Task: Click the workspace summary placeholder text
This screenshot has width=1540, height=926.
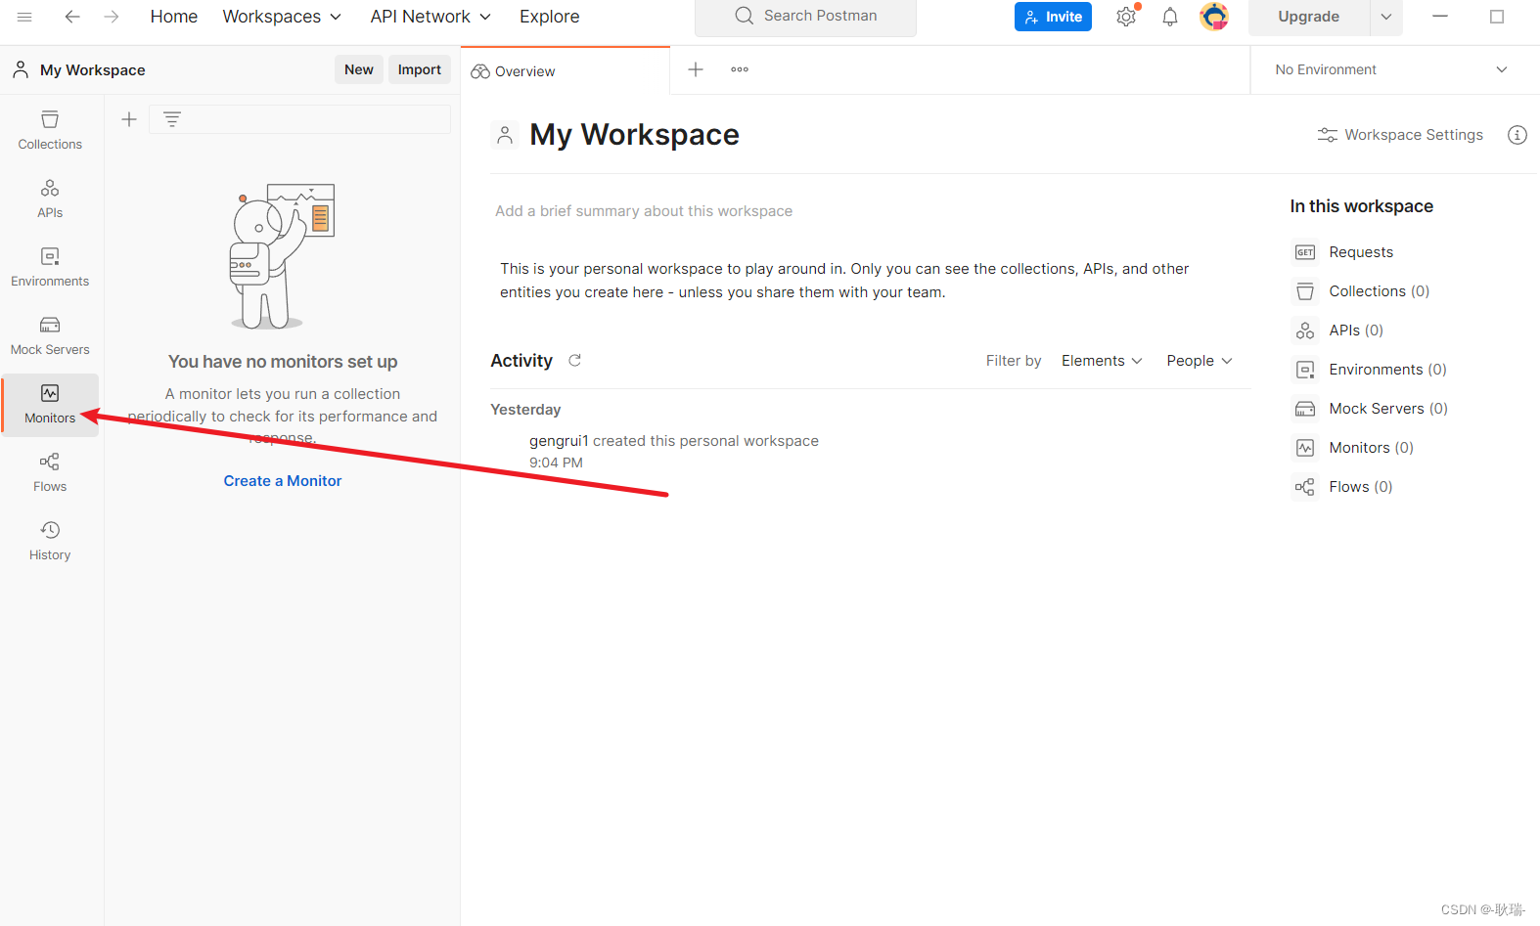Action: (644, 211)
